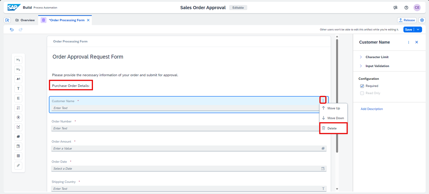
Task: Click the SAP logo
Action: [x=14, y=7]
